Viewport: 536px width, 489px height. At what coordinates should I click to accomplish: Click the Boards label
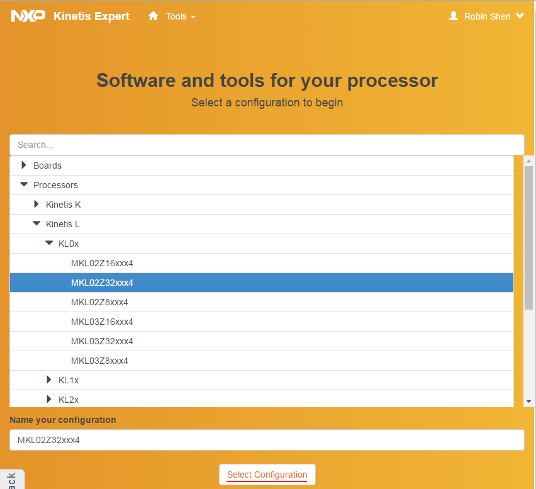47,166
